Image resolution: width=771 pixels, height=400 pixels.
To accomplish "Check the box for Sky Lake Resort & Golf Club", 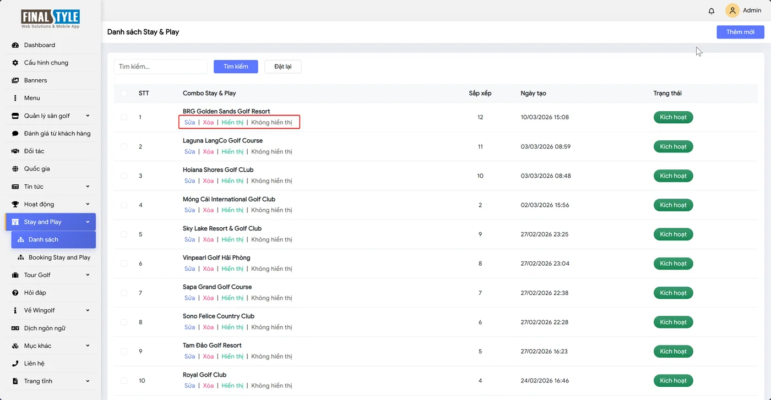I will pyautogui.click(x=124, y=234).
